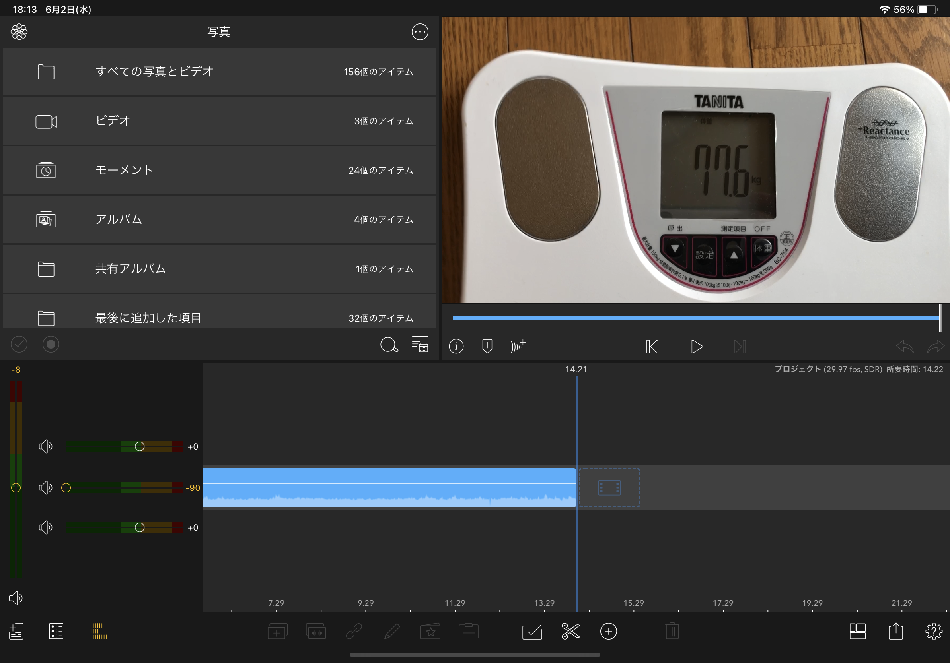Tap the select checkmark circle button
The height and width of the screenshot is (663, 950).
point(19,344)
